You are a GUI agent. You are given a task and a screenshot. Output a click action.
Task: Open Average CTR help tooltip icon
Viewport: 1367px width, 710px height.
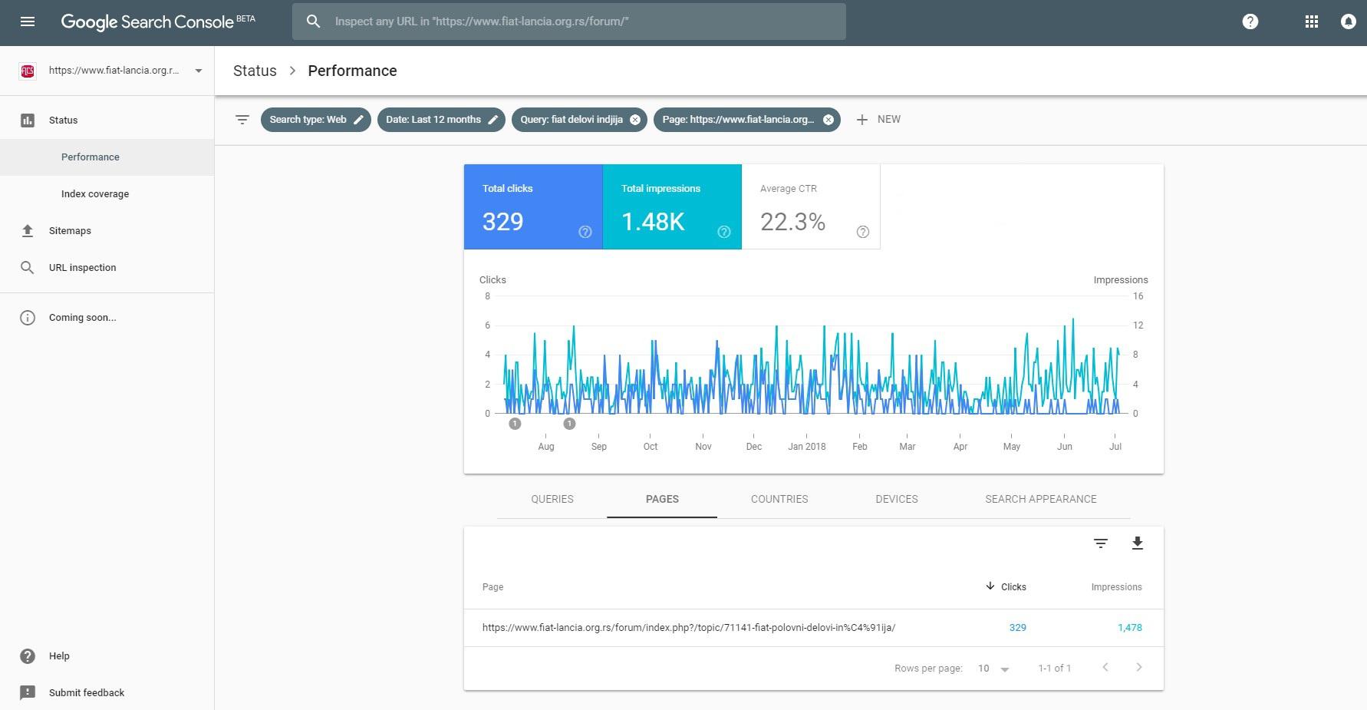point(863,232)
